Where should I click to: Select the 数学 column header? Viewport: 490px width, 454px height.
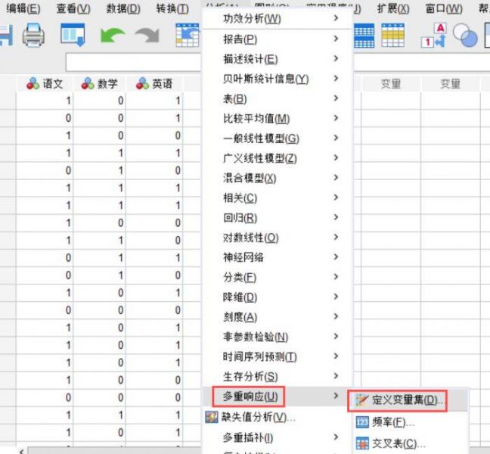pos(99,84)
